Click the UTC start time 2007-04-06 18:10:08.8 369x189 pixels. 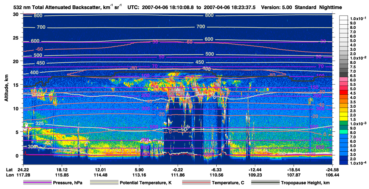[168, 8]
